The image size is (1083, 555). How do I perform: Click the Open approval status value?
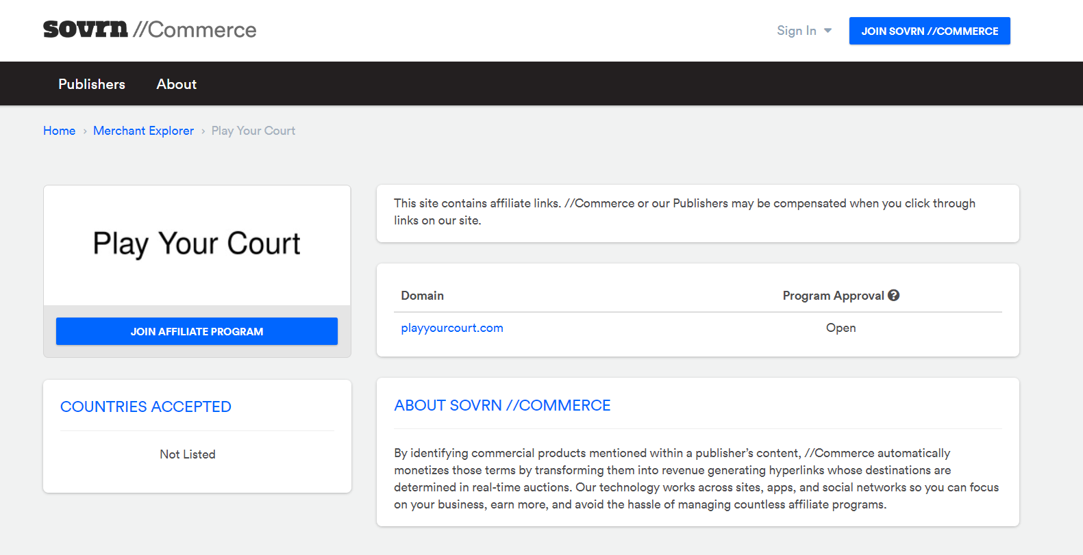pos(841,328)
